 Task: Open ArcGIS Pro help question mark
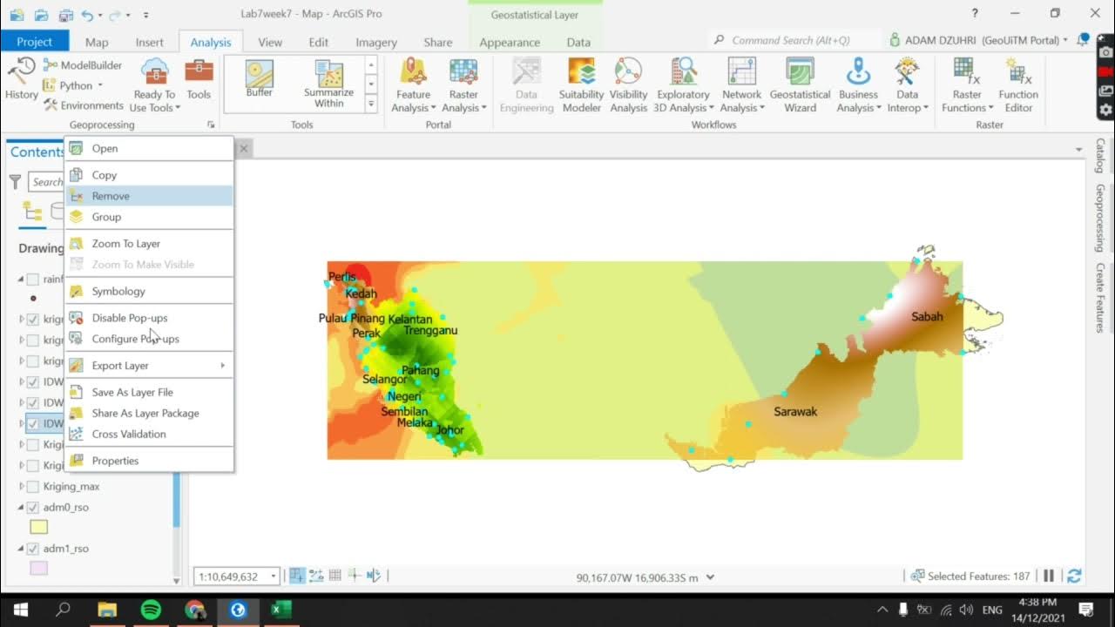[974, 13]
